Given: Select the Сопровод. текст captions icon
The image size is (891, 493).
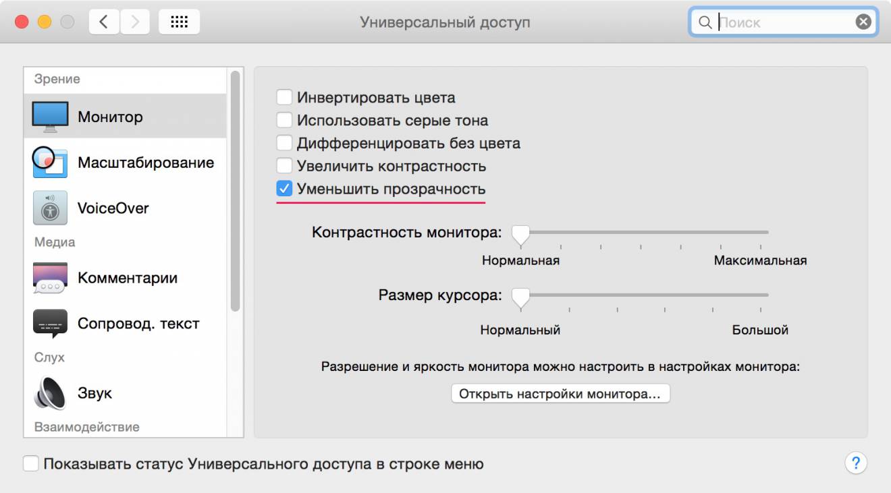Looking at the screenshot, I should (x=50, y=324).
